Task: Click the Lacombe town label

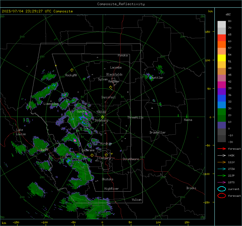Action: pos(116,67)
